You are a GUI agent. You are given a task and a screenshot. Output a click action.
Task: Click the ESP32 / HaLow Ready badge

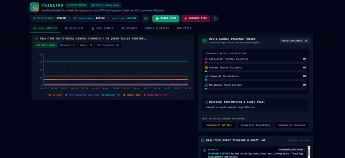105,5
